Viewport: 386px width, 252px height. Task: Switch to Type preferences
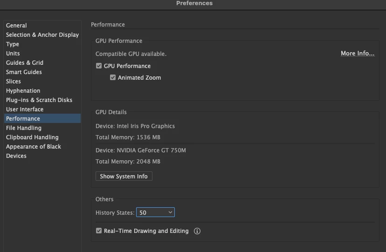point(13,44)
